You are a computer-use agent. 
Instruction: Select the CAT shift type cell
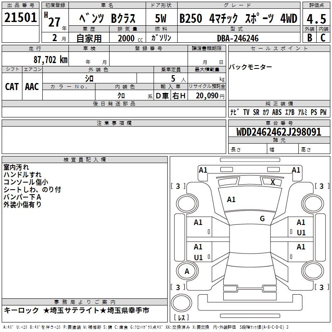(12, 86)
